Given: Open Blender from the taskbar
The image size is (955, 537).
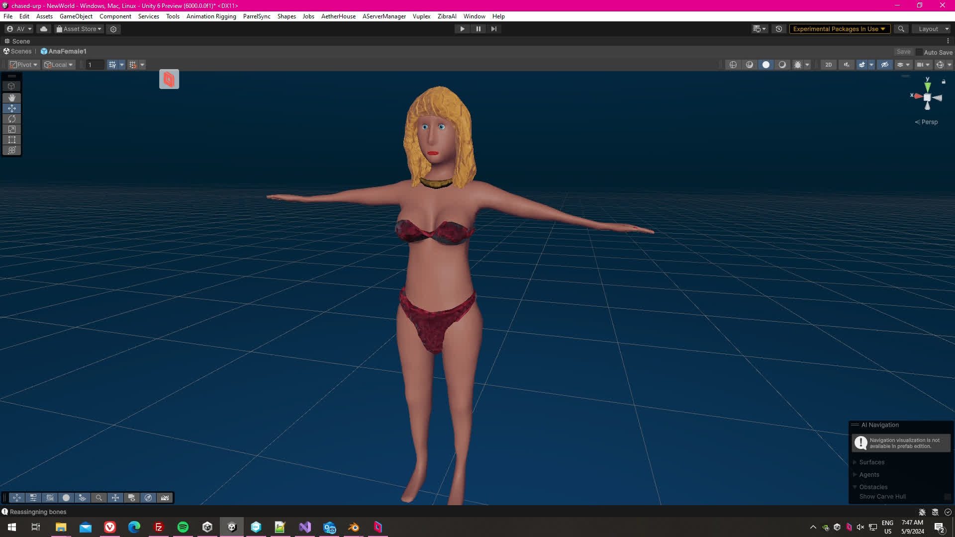Looking at the screenshot, I should click(354, 527).
